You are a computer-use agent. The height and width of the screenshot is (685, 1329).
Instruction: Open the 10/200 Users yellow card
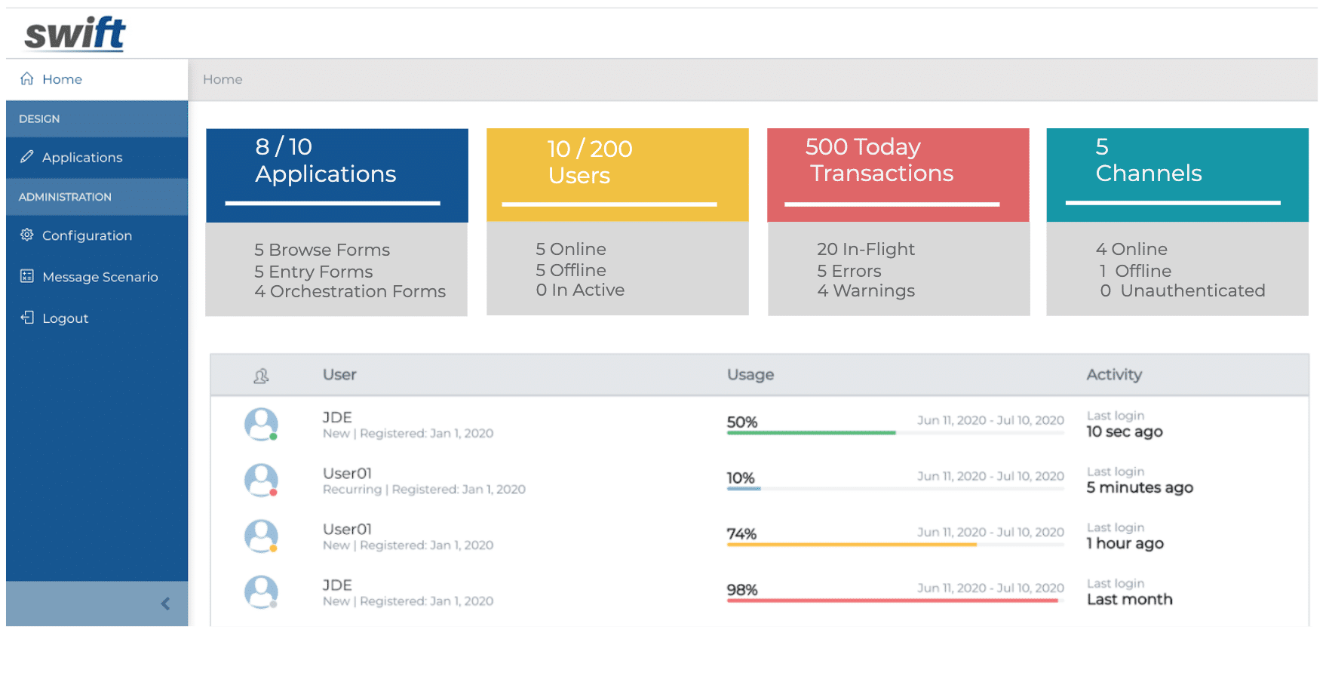(617, 175)
